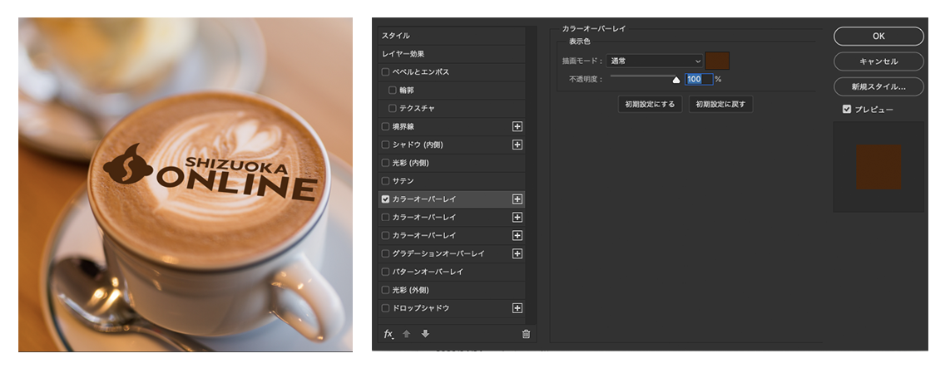Click the 不透明度 percentage input field

(697, 79)
